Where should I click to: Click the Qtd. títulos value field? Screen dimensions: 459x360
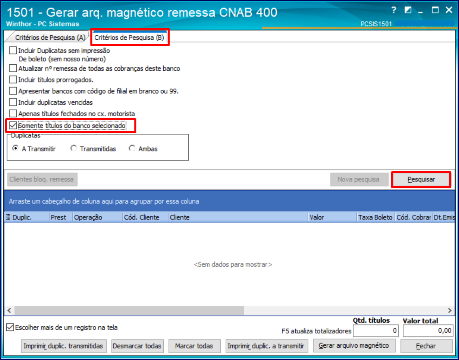point(376,331)
